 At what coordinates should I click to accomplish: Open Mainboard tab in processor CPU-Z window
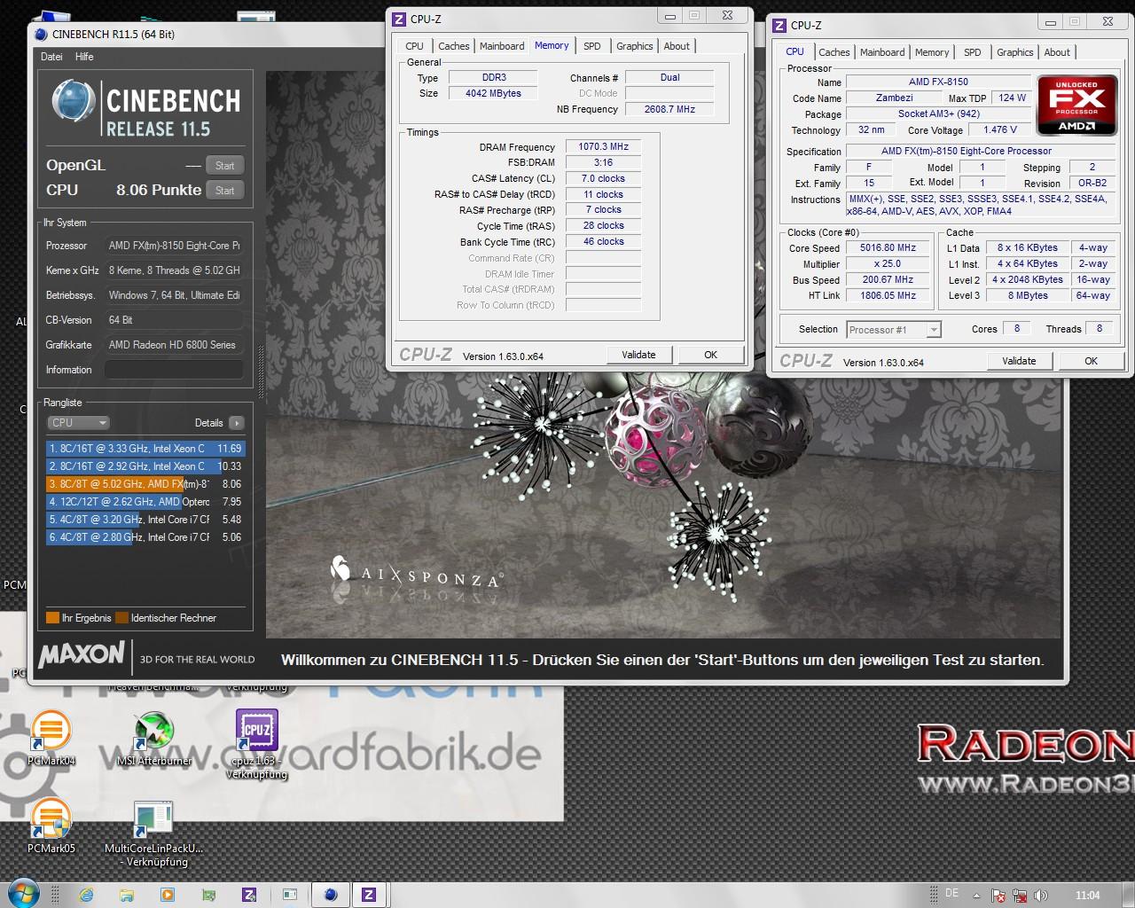click(882, 52)
